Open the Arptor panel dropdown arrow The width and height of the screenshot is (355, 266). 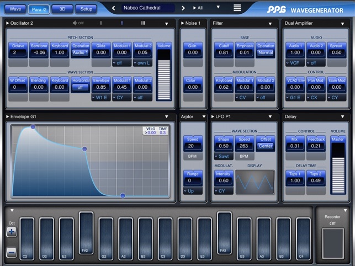point(204,117)
